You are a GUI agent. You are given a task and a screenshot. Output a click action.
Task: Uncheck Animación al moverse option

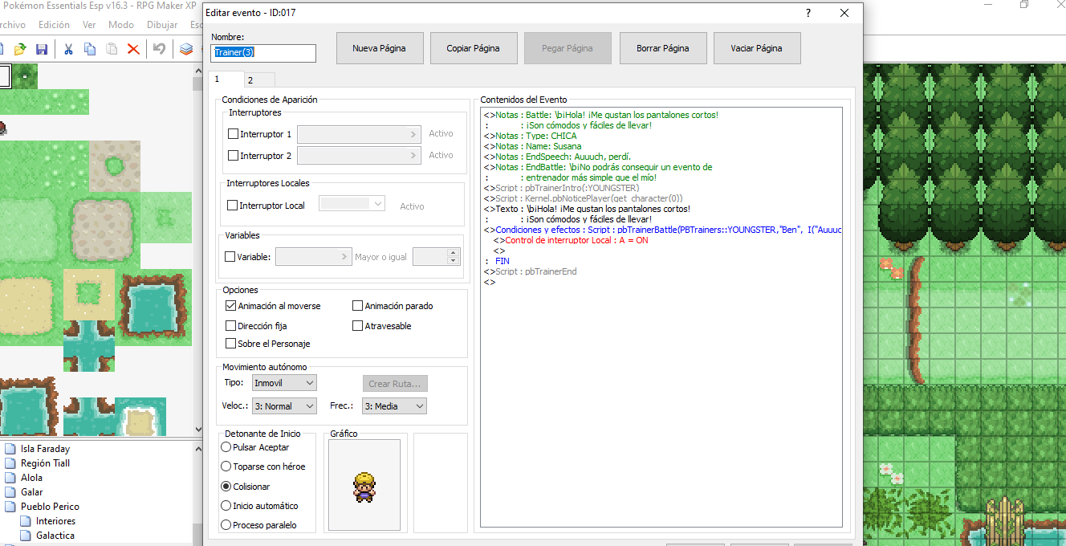point(232,306)
